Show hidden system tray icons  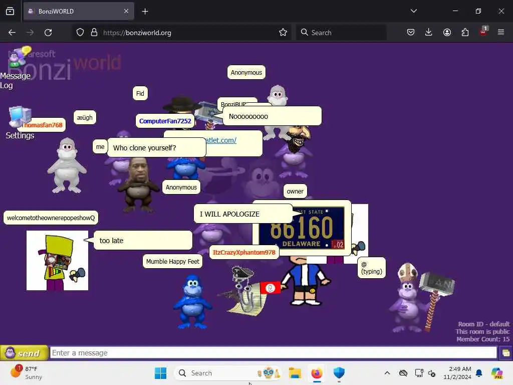point(387,373)
